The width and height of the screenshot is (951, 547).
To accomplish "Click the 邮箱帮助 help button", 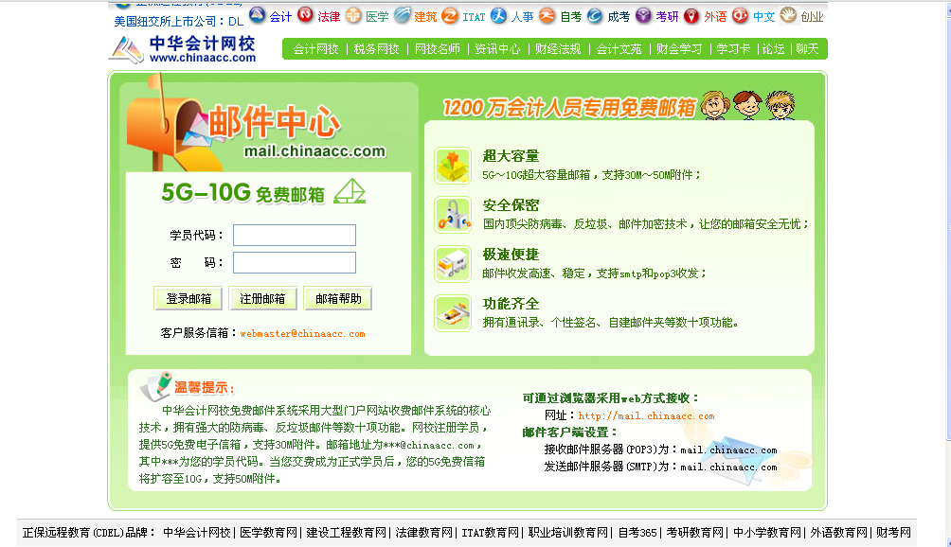I will coord(338,299).
